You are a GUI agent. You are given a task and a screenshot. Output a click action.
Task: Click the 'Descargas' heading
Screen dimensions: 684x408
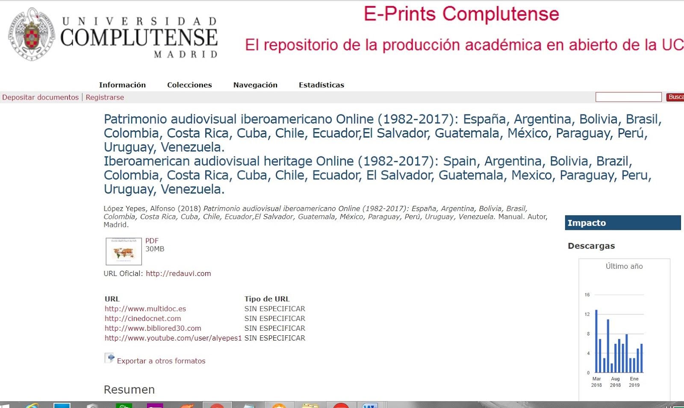click(591, 246)
